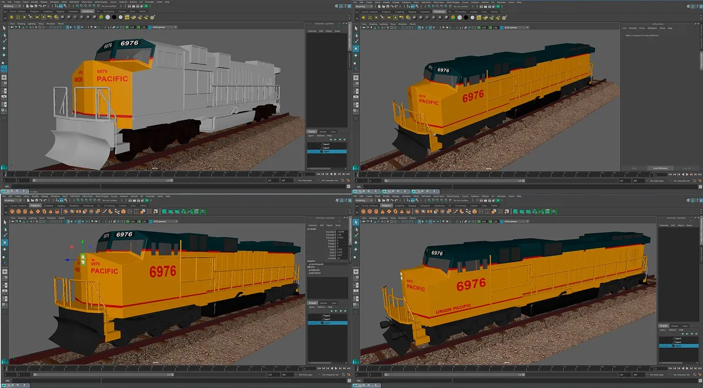The height and width of the screenshot is (388, 703).
Task: Click the range slider bar in bottom-left window
Action: click(103, 375)
